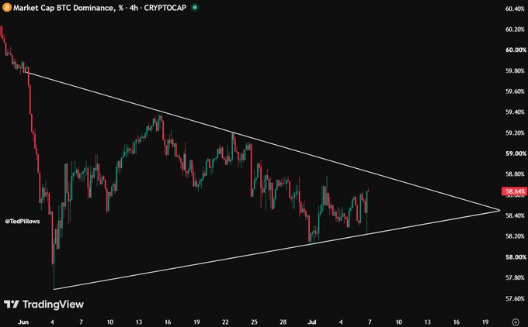This screenshot has height=327, width=528.
Task: Click the 28 date label on the time axis
Action: (283, 322)
